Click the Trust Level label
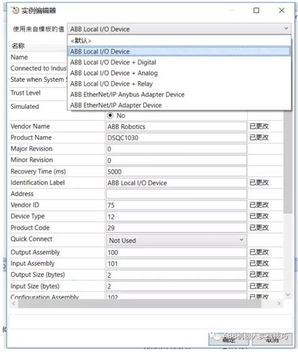The width and height of the screenshot is (298, 352). point(26,93)
